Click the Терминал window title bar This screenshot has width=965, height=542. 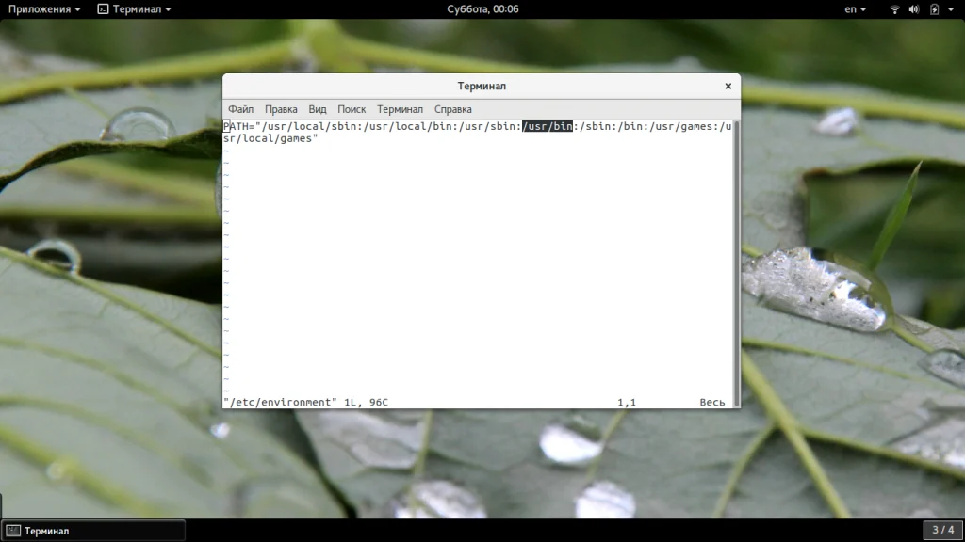tap(482, 86)
